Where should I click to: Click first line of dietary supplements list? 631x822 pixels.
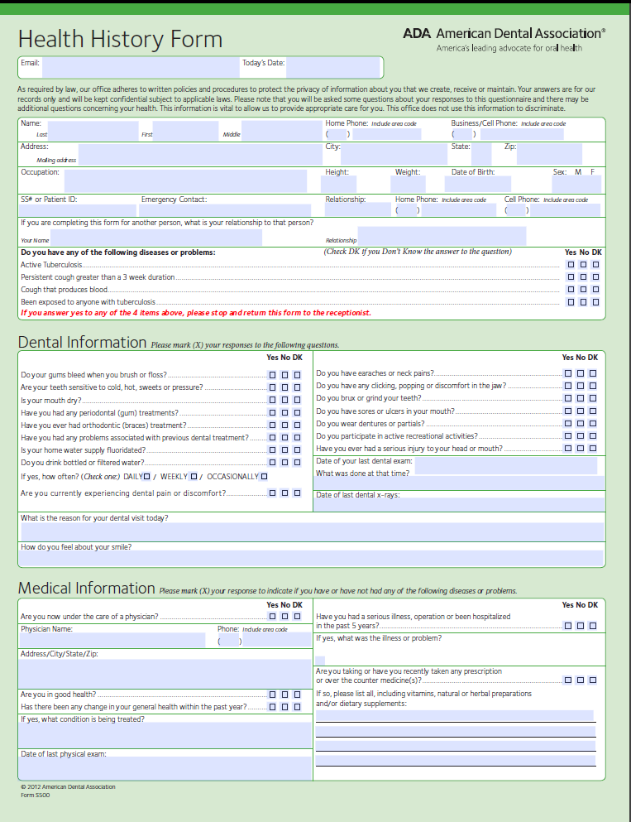point(455,715)
